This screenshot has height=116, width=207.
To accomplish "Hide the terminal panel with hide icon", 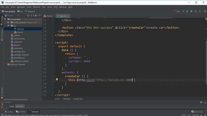I will tap(206, 102).
